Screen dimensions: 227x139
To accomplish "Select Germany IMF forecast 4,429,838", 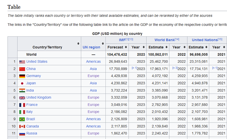I will [119, 76].
